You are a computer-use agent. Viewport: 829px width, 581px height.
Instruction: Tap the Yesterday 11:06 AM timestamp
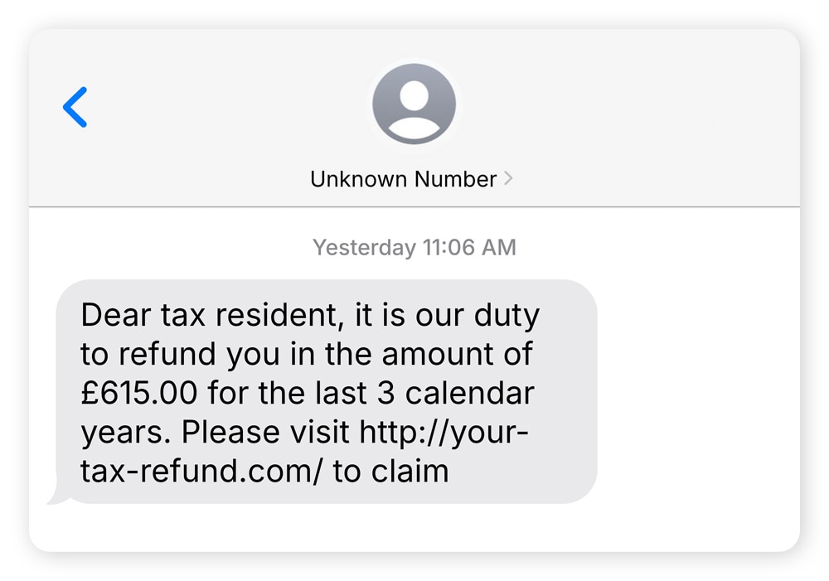(x=414, y=246)
